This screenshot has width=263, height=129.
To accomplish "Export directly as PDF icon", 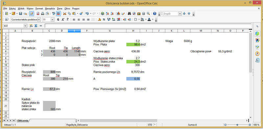I will tap(38, 13).
